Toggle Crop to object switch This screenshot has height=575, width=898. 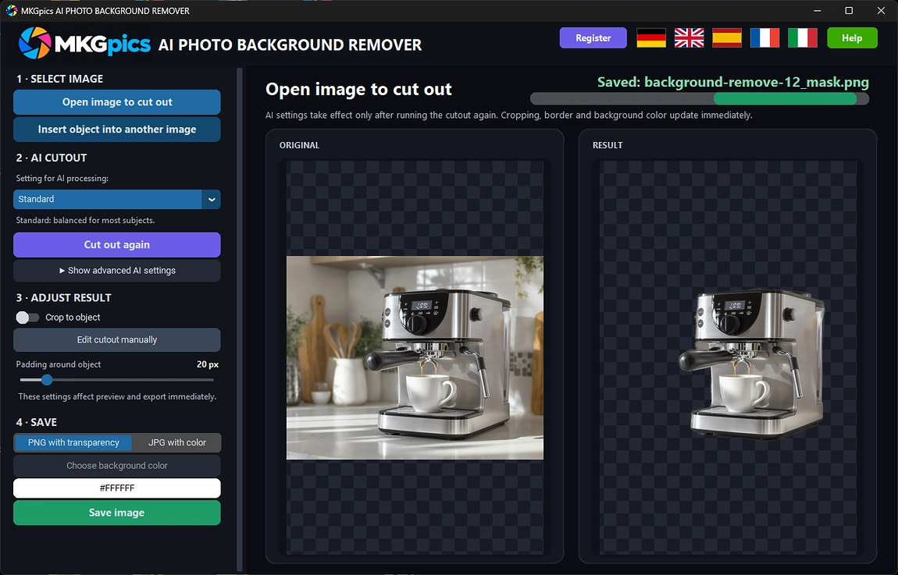[27, 318]
